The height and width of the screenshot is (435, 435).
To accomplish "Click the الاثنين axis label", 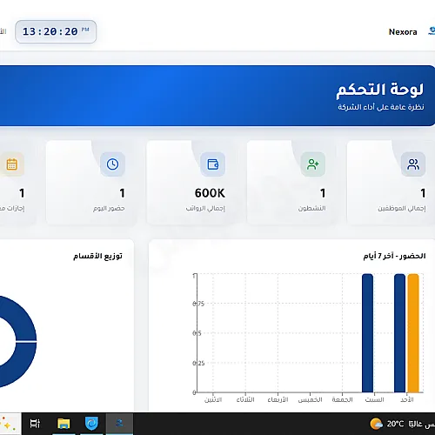I will click(x=213, y=399).
